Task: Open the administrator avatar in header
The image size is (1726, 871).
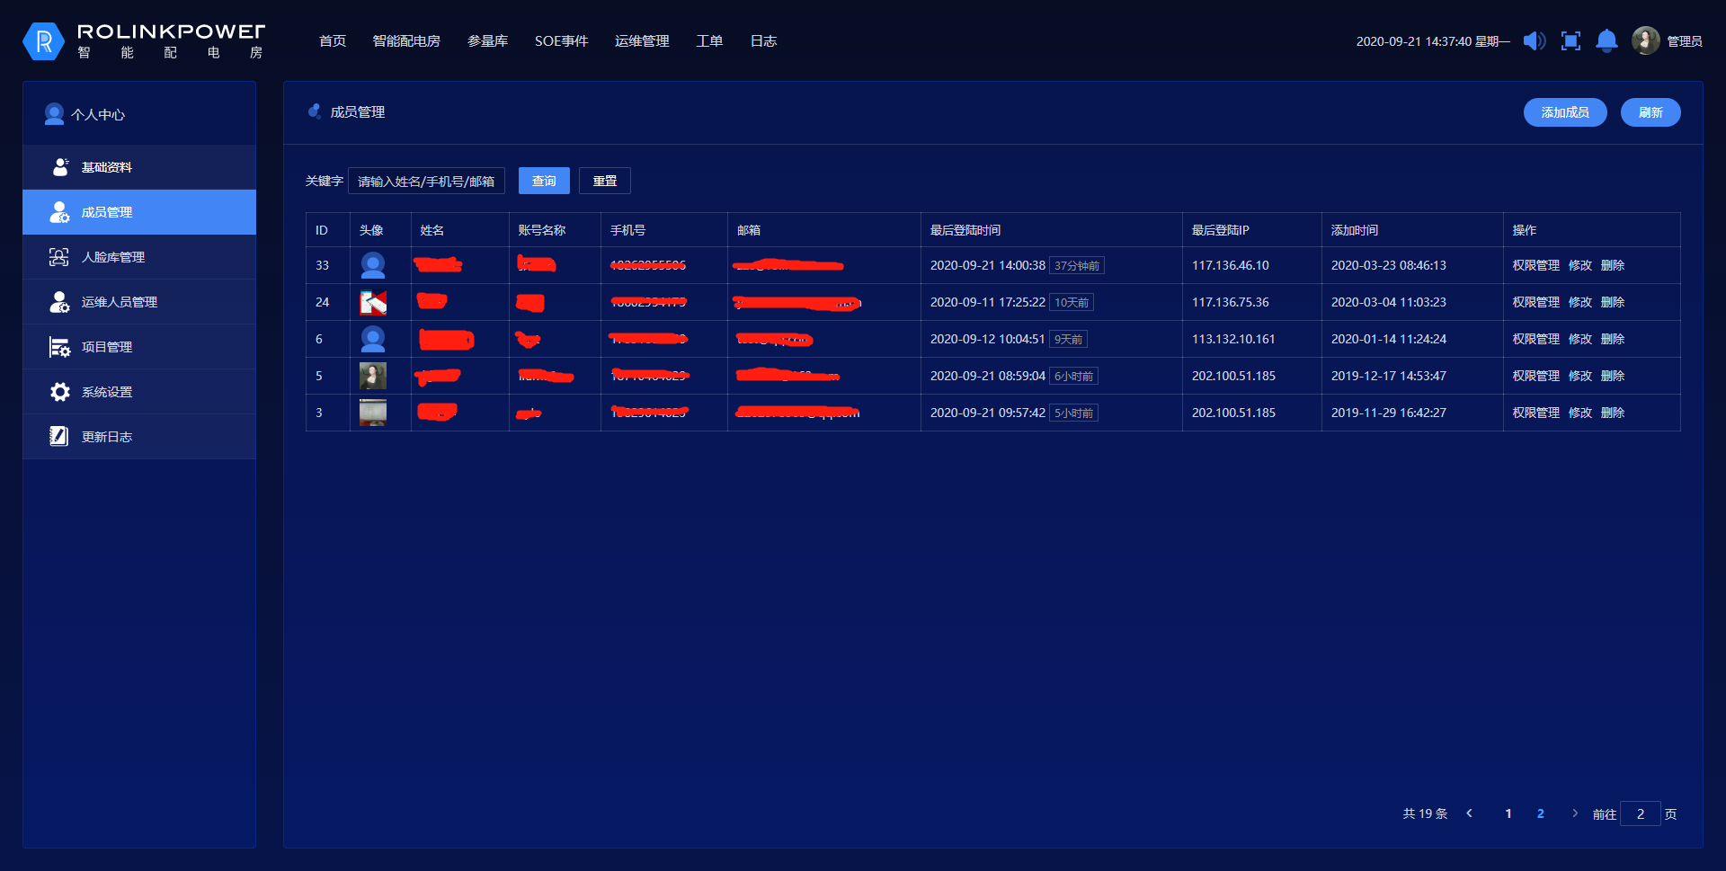Action: click(1645, 40)
